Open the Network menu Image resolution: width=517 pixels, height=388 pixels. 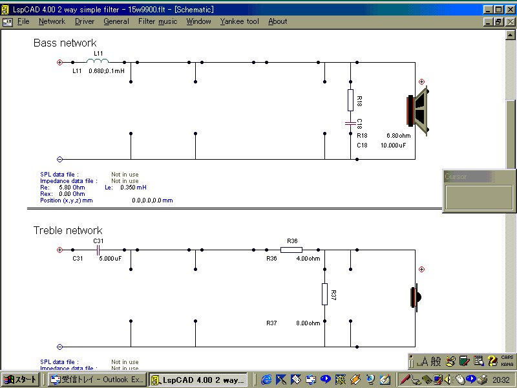pyautogui.click(x=52, y=21)
